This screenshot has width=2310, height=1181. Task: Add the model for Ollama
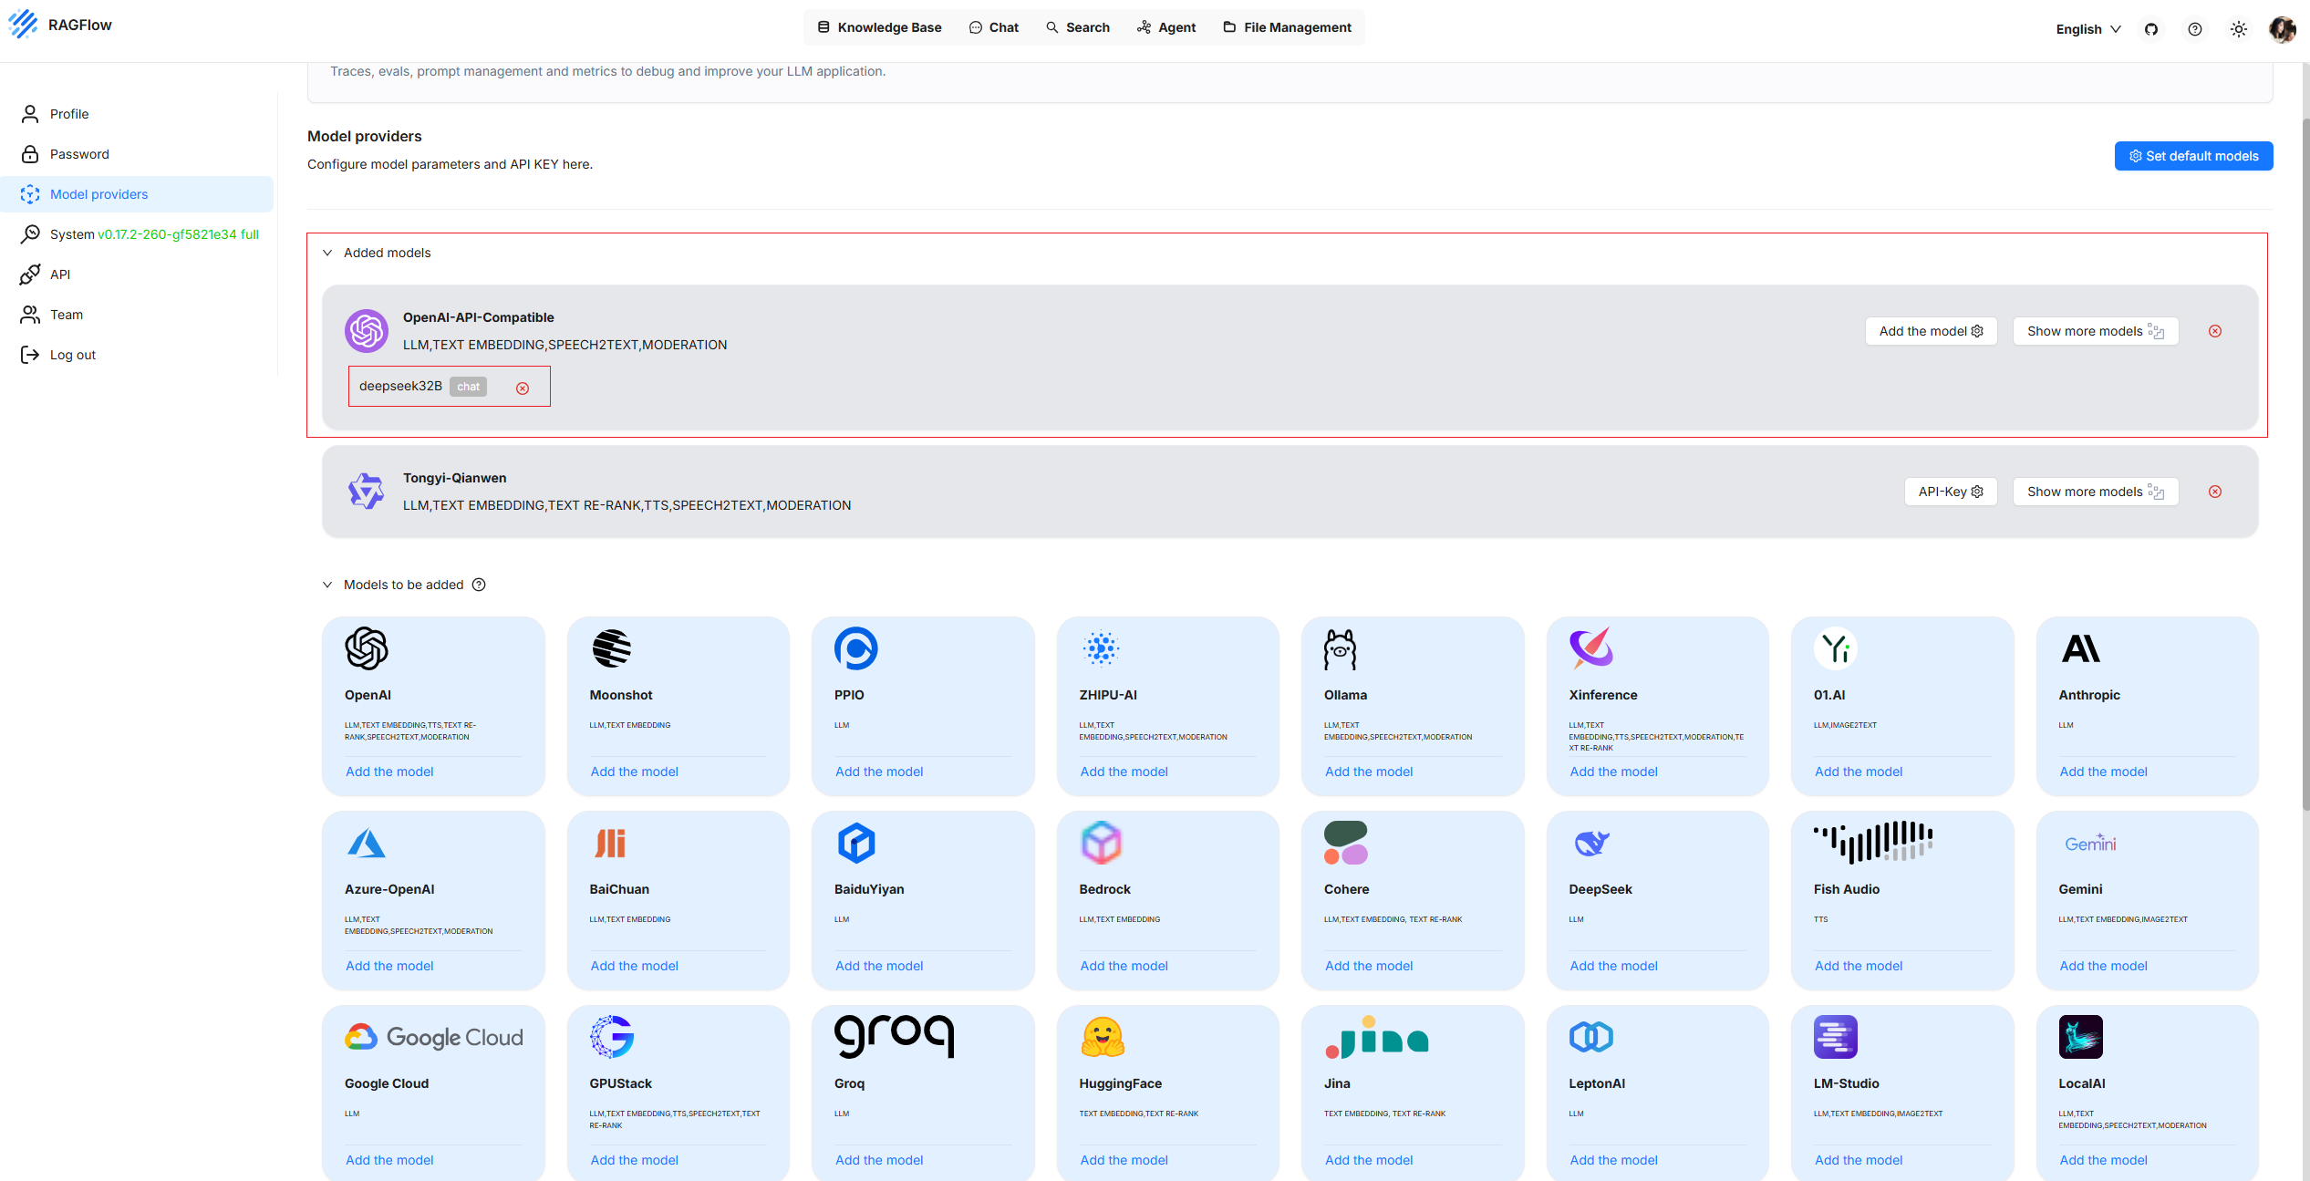[x=1369, y=772]
